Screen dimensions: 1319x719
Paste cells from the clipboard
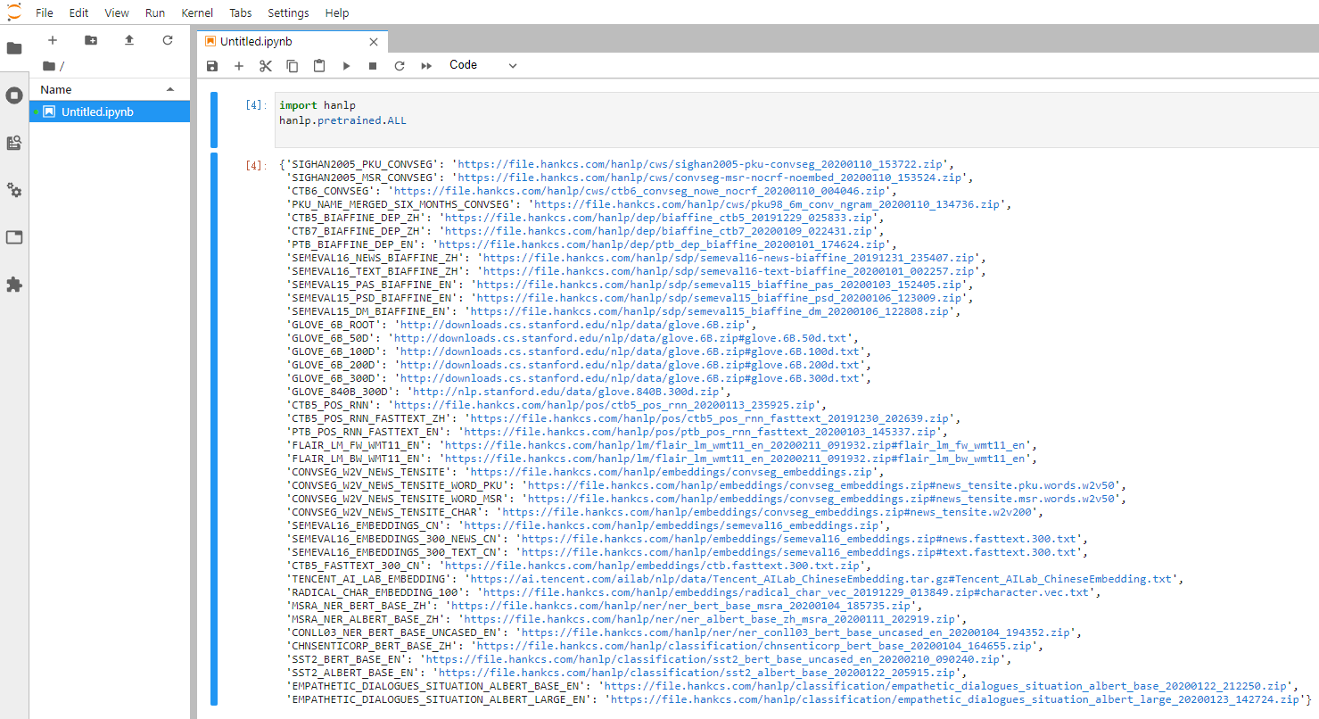[319, 66]
